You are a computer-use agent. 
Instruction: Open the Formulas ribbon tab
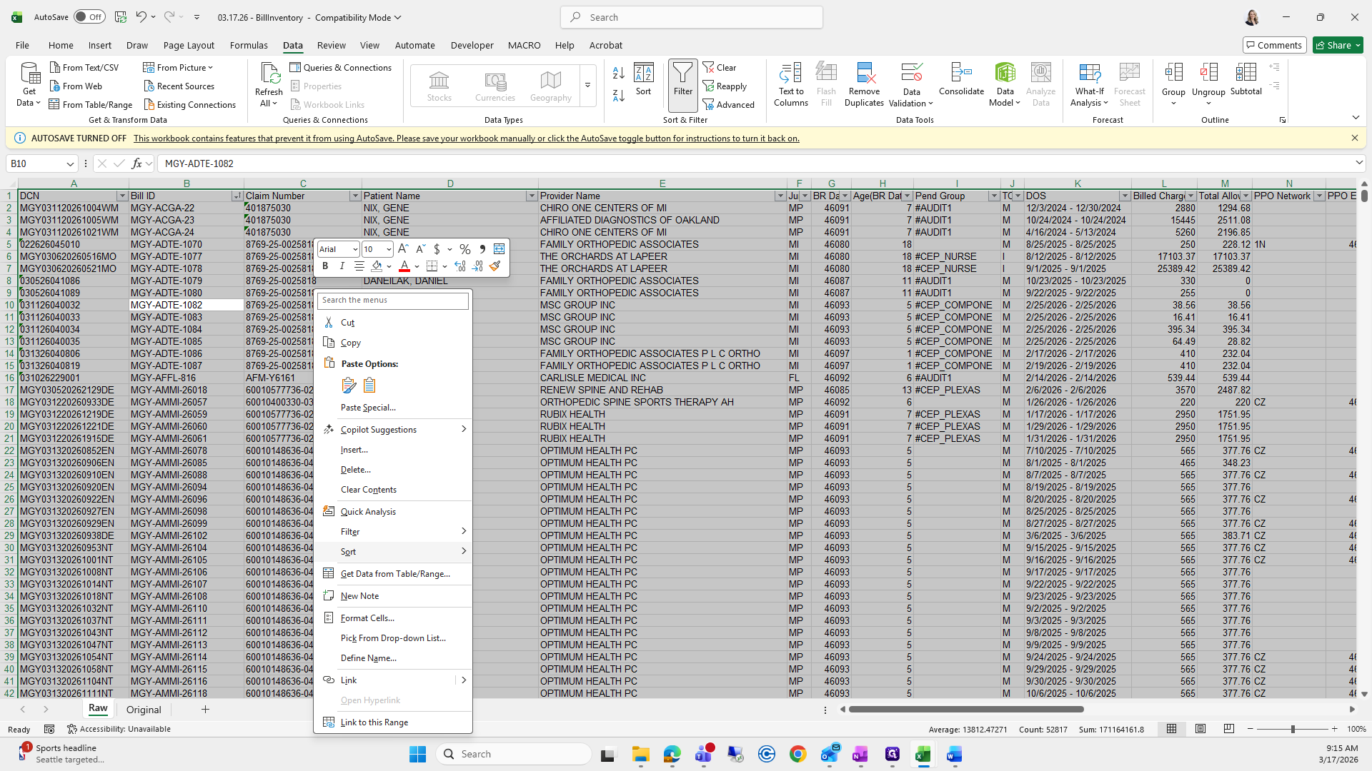click(249, 45)
